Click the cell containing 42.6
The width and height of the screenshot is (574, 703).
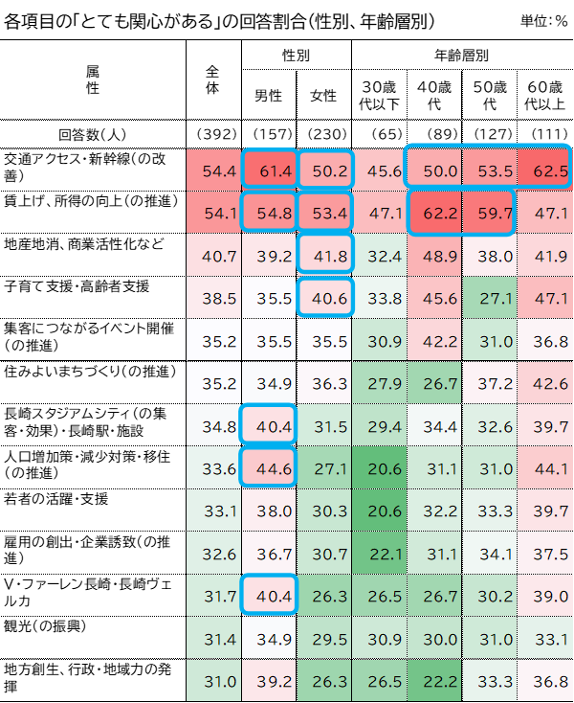pos(544,383)
